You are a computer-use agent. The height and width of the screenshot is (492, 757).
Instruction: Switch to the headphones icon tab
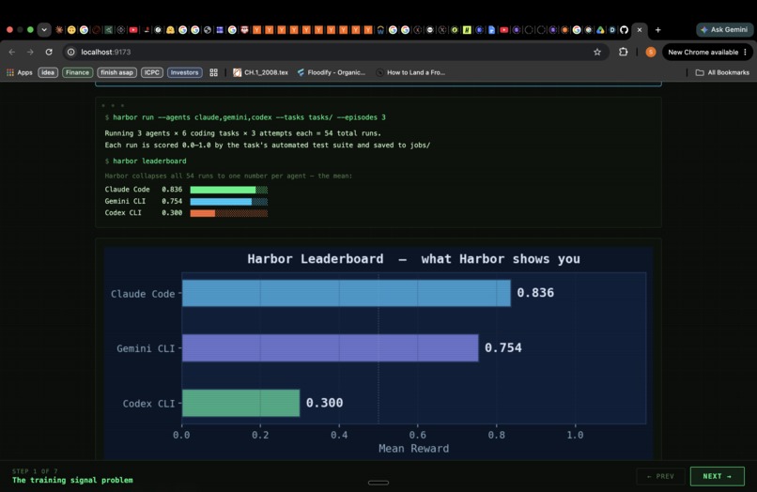point(380,30)
